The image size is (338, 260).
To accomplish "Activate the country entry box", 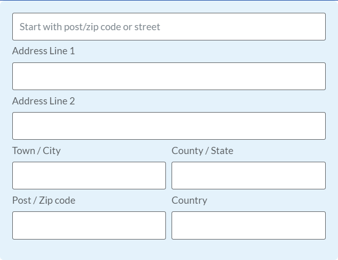I will pos(248,225).
